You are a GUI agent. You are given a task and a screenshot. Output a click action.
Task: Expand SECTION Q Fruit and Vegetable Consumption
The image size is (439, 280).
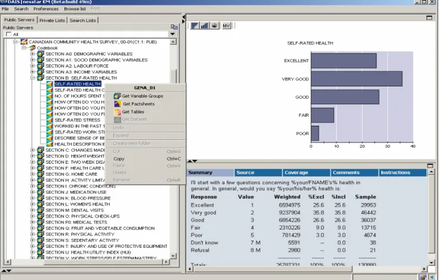tap(32, 228)
